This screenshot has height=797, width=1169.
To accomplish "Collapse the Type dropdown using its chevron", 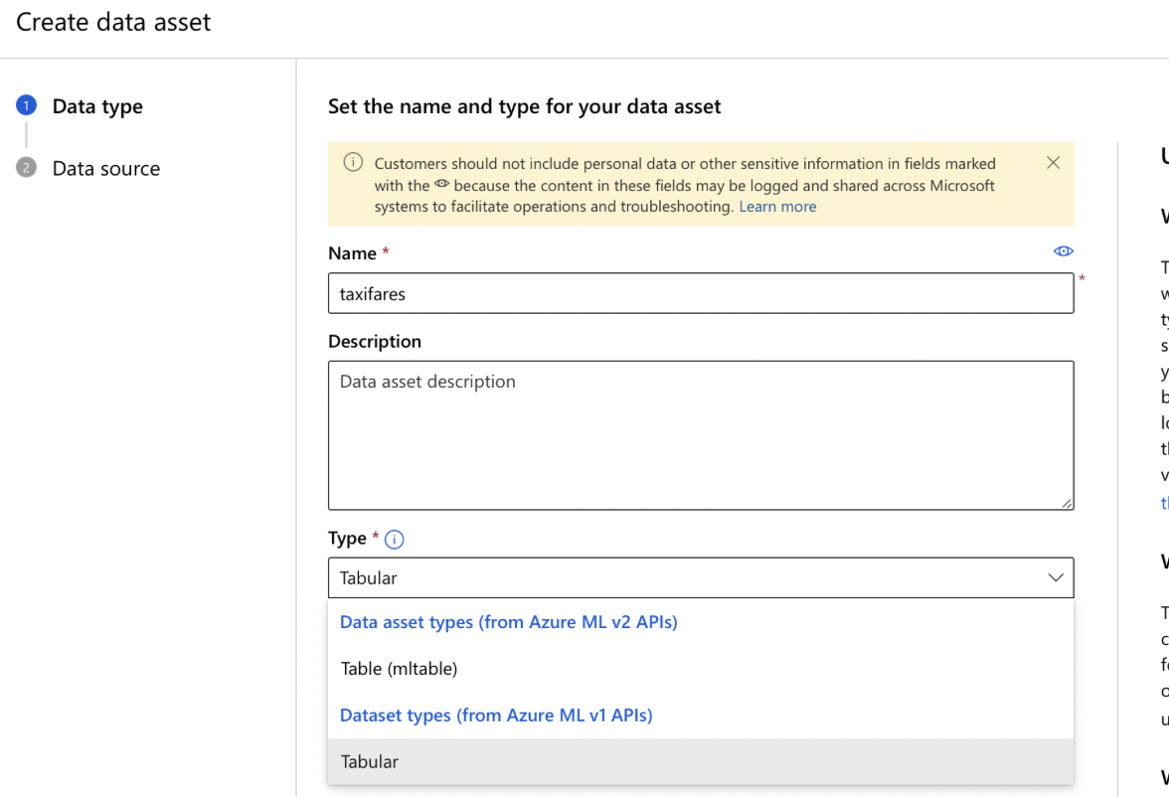I will click(1056, 577).
